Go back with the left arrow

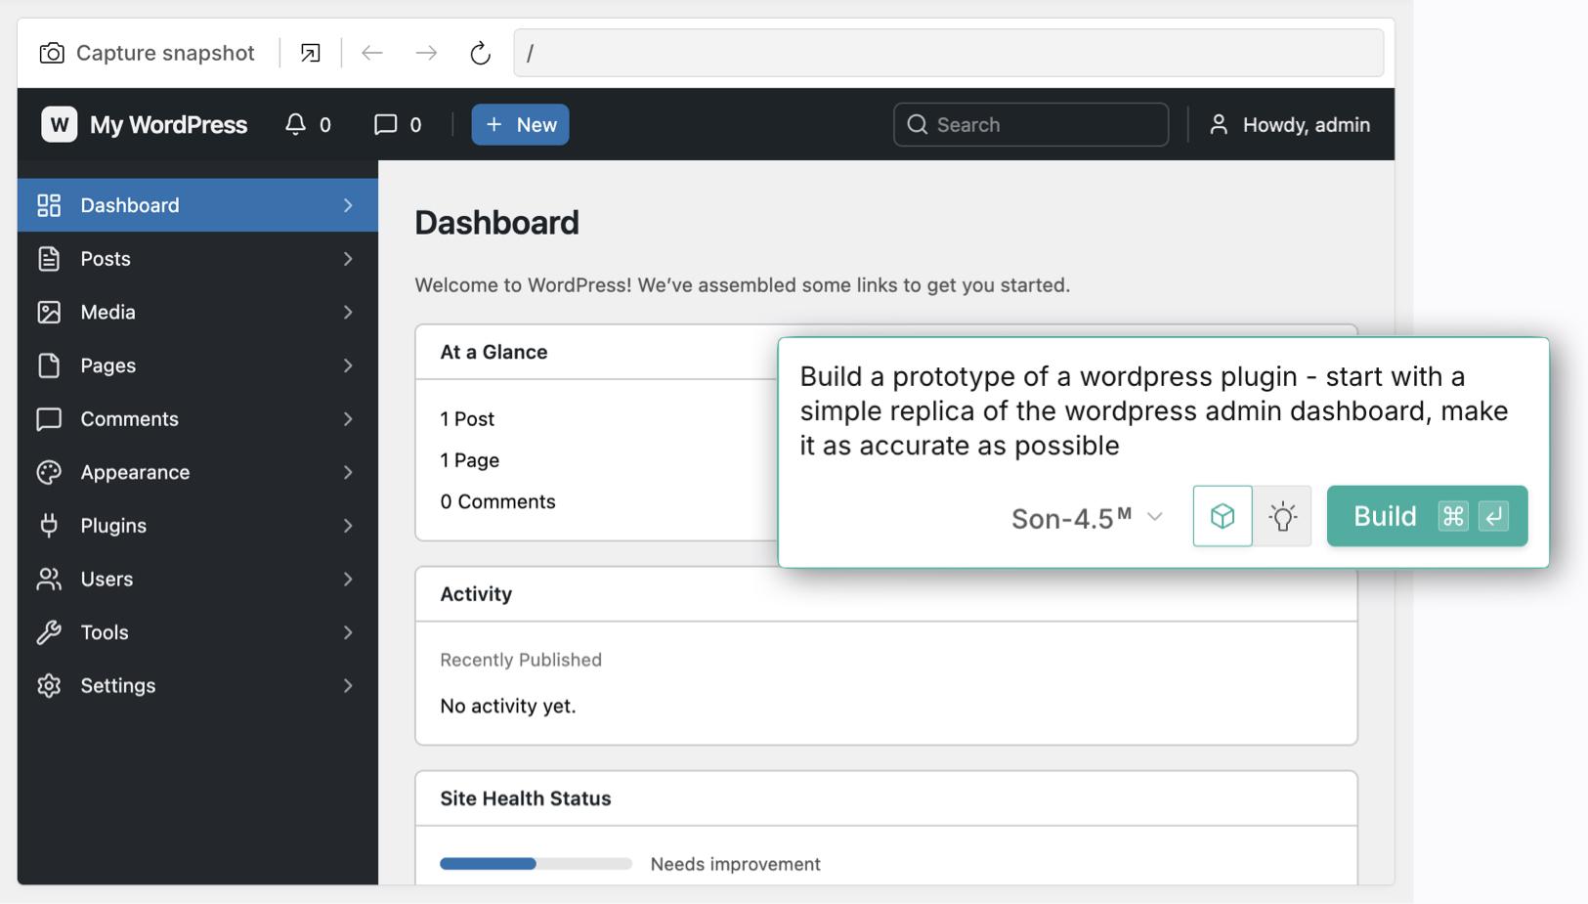[x=371, y=53]
